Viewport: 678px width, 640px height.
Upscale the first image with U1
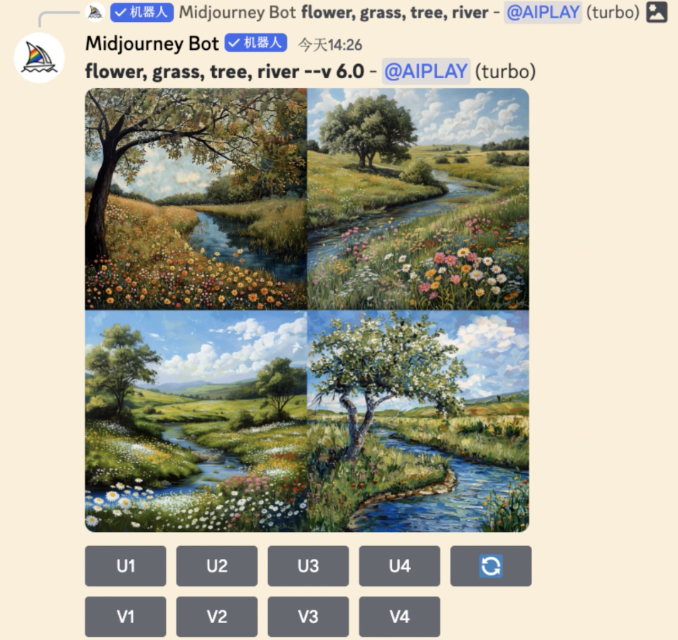(125, 565)
